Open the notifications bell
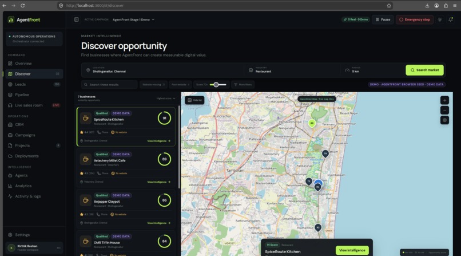 click(450, 19)
